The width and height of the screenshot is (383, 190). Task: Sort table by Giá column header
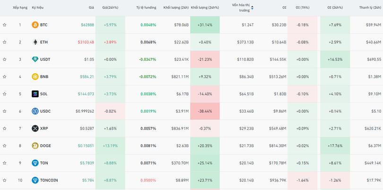[x=91, y=8]
